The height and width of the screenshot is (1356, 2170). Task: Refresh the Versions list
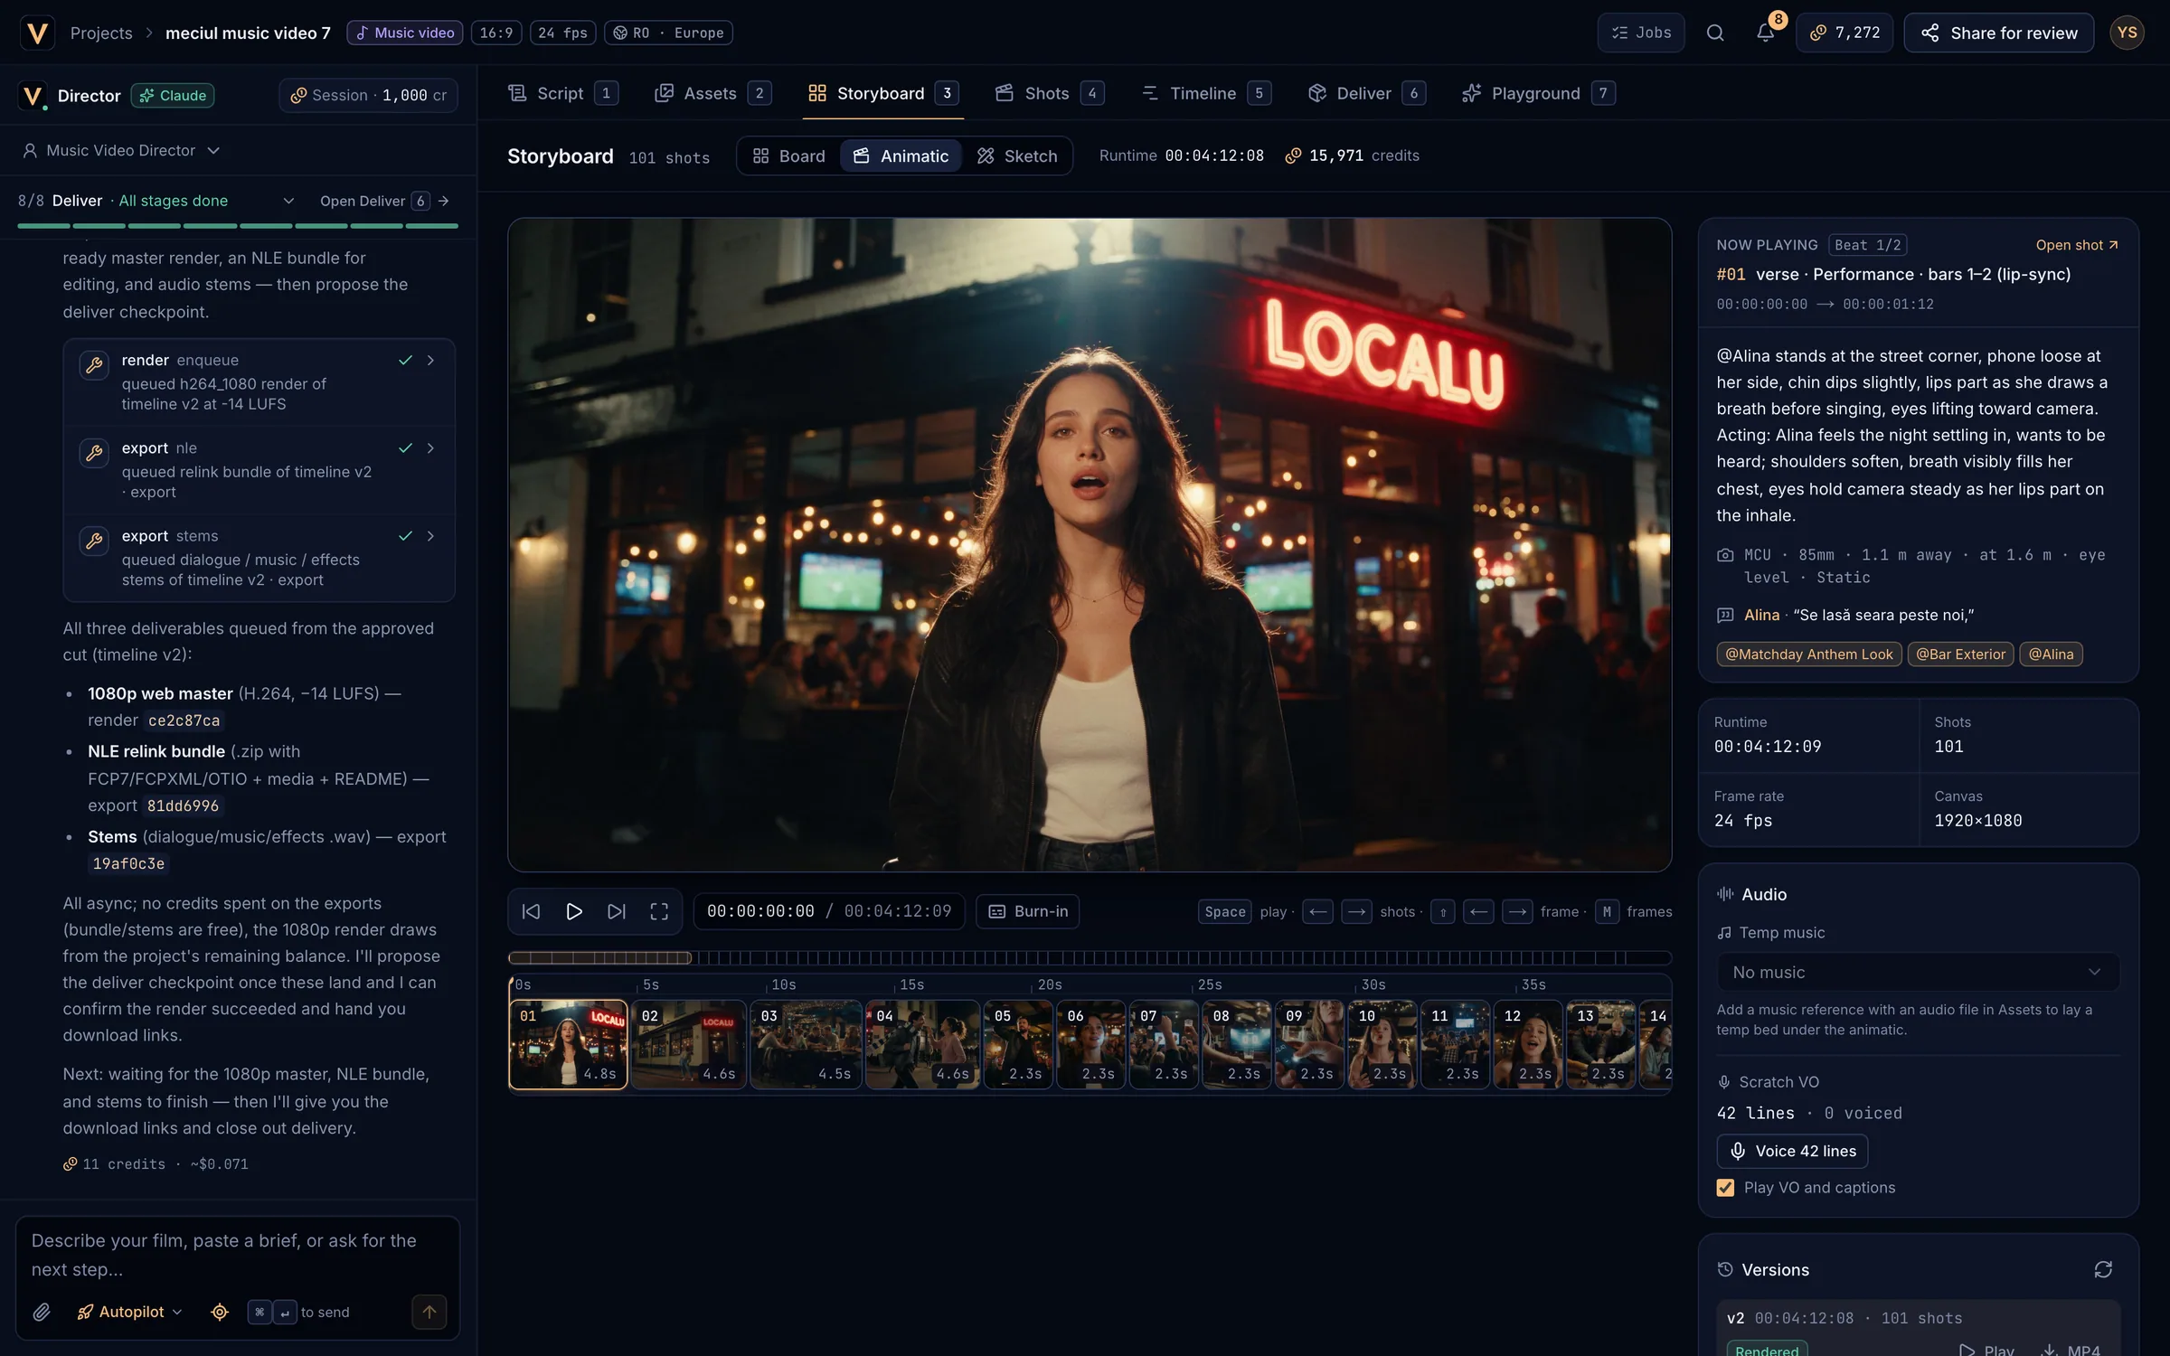(x=2103, y=1269)
